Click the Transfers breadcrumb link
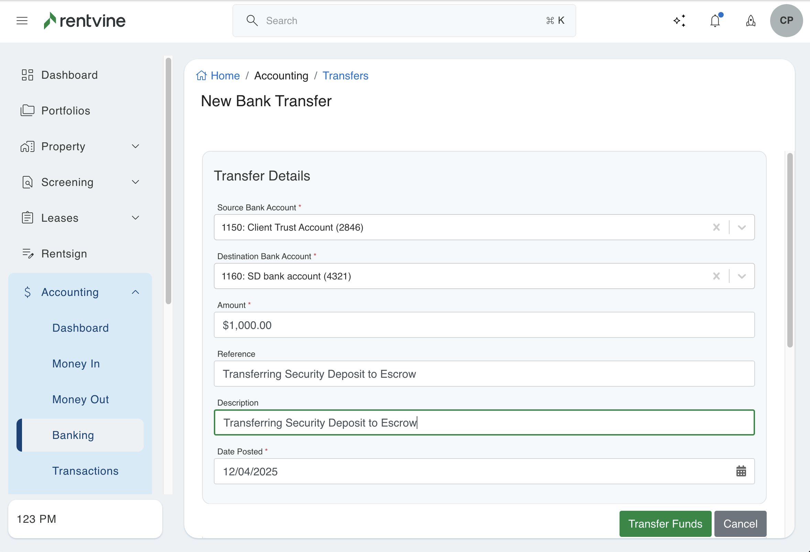810x552 pixels. coord(345,75)
